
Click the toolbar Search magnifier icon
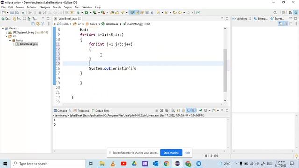(275, 13)
